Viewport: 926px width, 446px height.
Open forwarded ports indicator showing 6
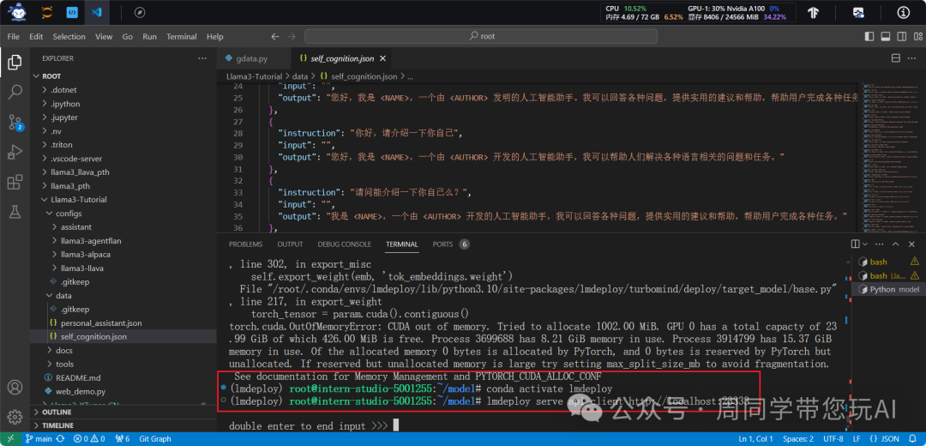click(121, 439)
